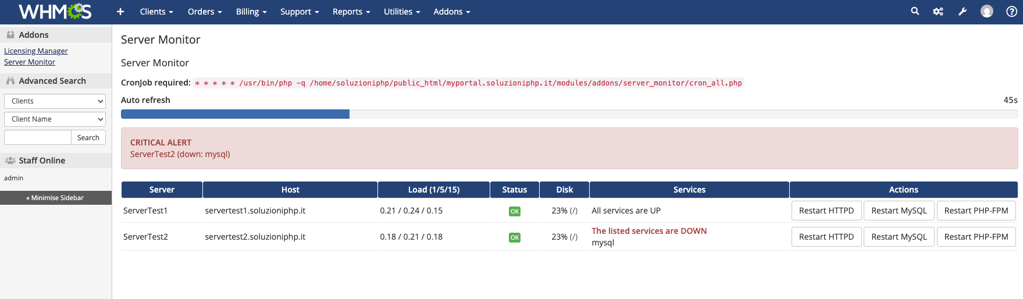1023x299 pixels.
Task: Click the wrench setup icon
Action: click(963, 12)
